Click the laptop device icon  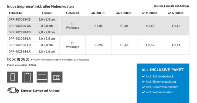click(42, 77)
